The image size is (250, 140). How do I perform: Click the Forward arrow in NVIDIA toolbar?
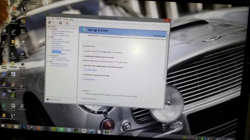pos(61,23)
